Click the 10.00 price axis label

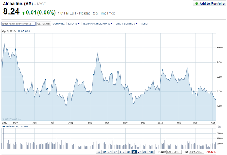220,47
